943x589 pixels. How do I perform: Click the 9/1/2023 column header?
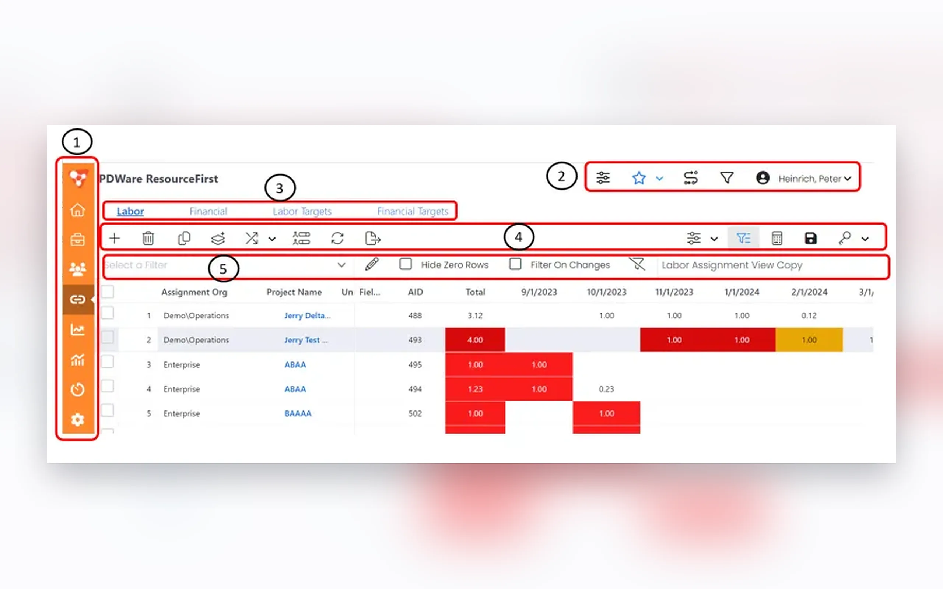(x=539, y=292)
